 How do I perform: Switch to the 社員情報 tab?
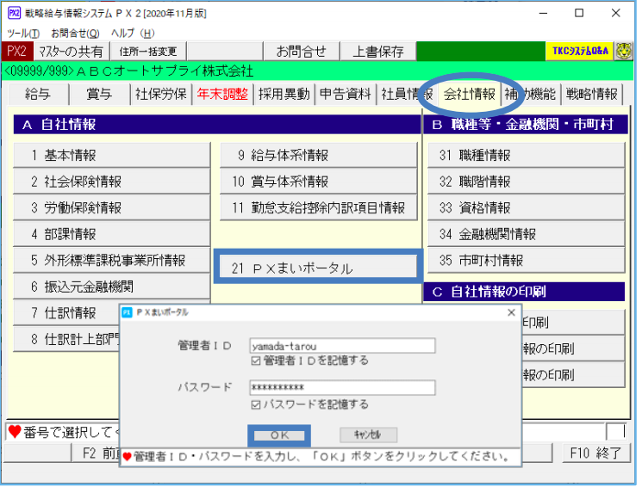pos(407,95)
